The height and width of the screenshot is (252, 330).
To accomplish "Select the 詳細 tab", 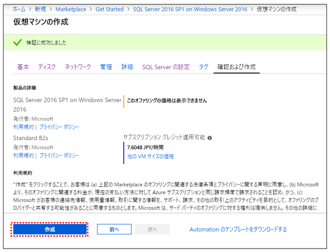I will pos(127,67).
